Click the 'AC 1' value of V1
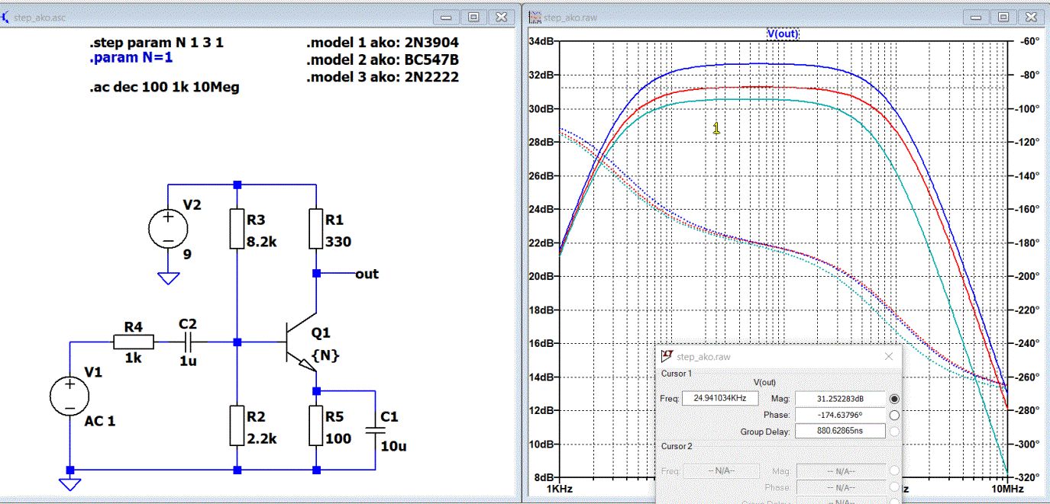This screenshot has width=1050, height=504. coord(100,421)
